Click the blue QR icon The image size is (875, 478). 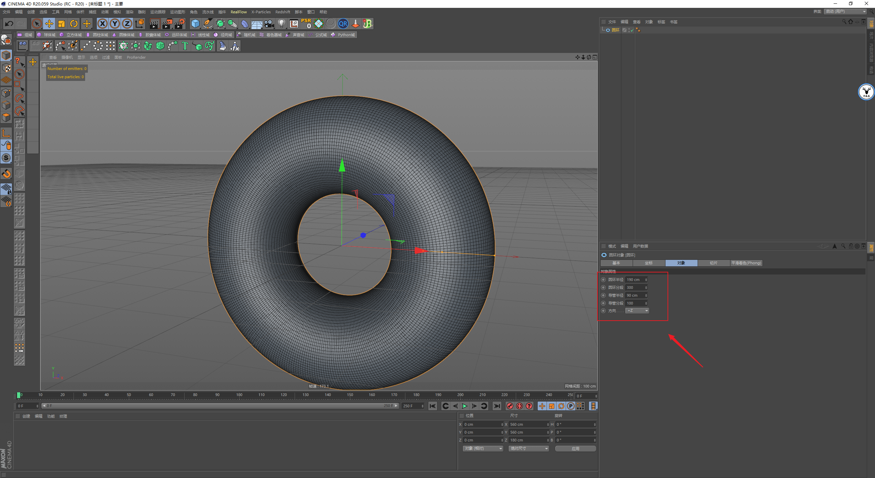343,24
